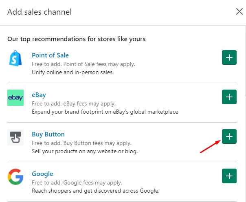
Task: Click the Buy Button channel icon
Action: [15, 137]
